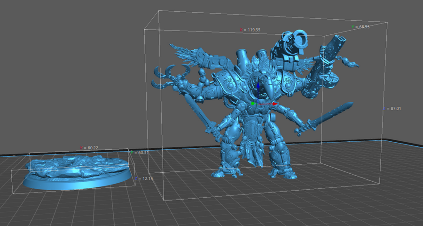Click the Y = 60.31 dimension label
The height and width of the screenshot is (226, 423).
tap(140, 153)
